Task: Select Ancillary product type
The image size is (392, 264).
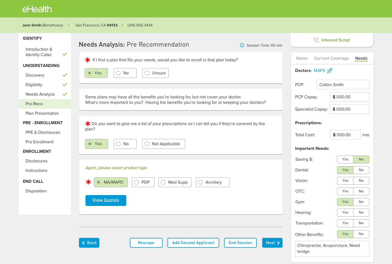Action: [213, 182]
